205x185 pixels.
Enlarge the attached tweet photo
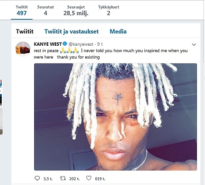pos(115,117)
